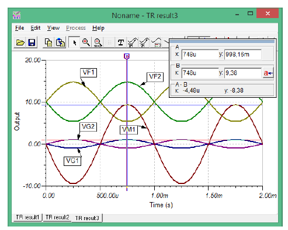
Task: Click the A-B x difference -4,48u
Action: click(191, 91)
